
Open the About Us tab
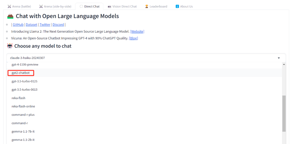184,6
